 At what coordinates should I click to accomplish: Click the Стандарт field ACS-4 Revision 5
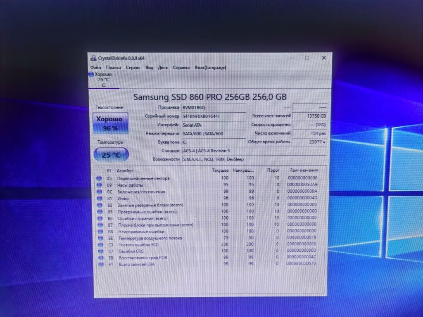click(254, 151)
